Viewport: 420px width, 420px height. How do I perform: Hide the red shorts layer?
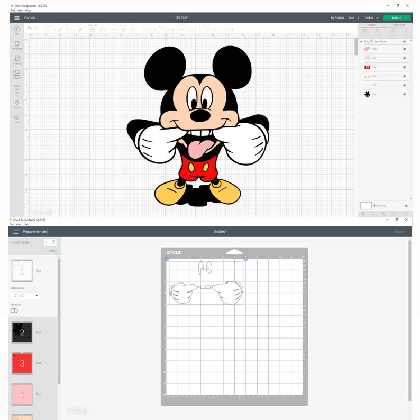click(405, 67)
